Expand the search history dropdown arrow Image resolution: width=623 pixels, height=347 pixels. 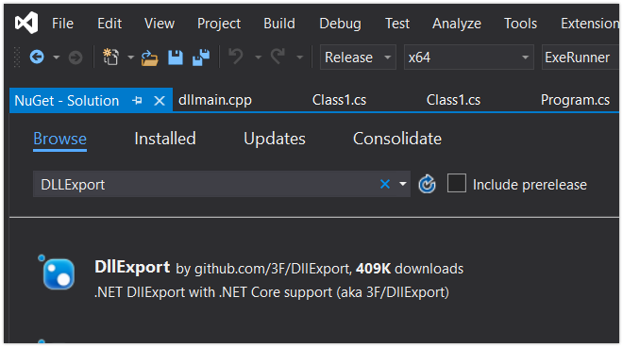pos(403,184)
